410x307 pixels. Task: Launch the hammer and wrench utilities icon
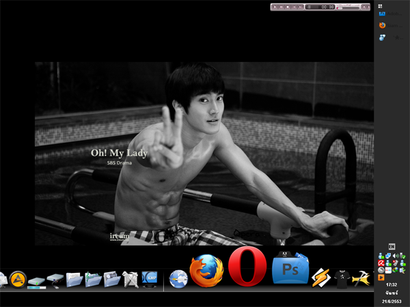click(131, 280)
